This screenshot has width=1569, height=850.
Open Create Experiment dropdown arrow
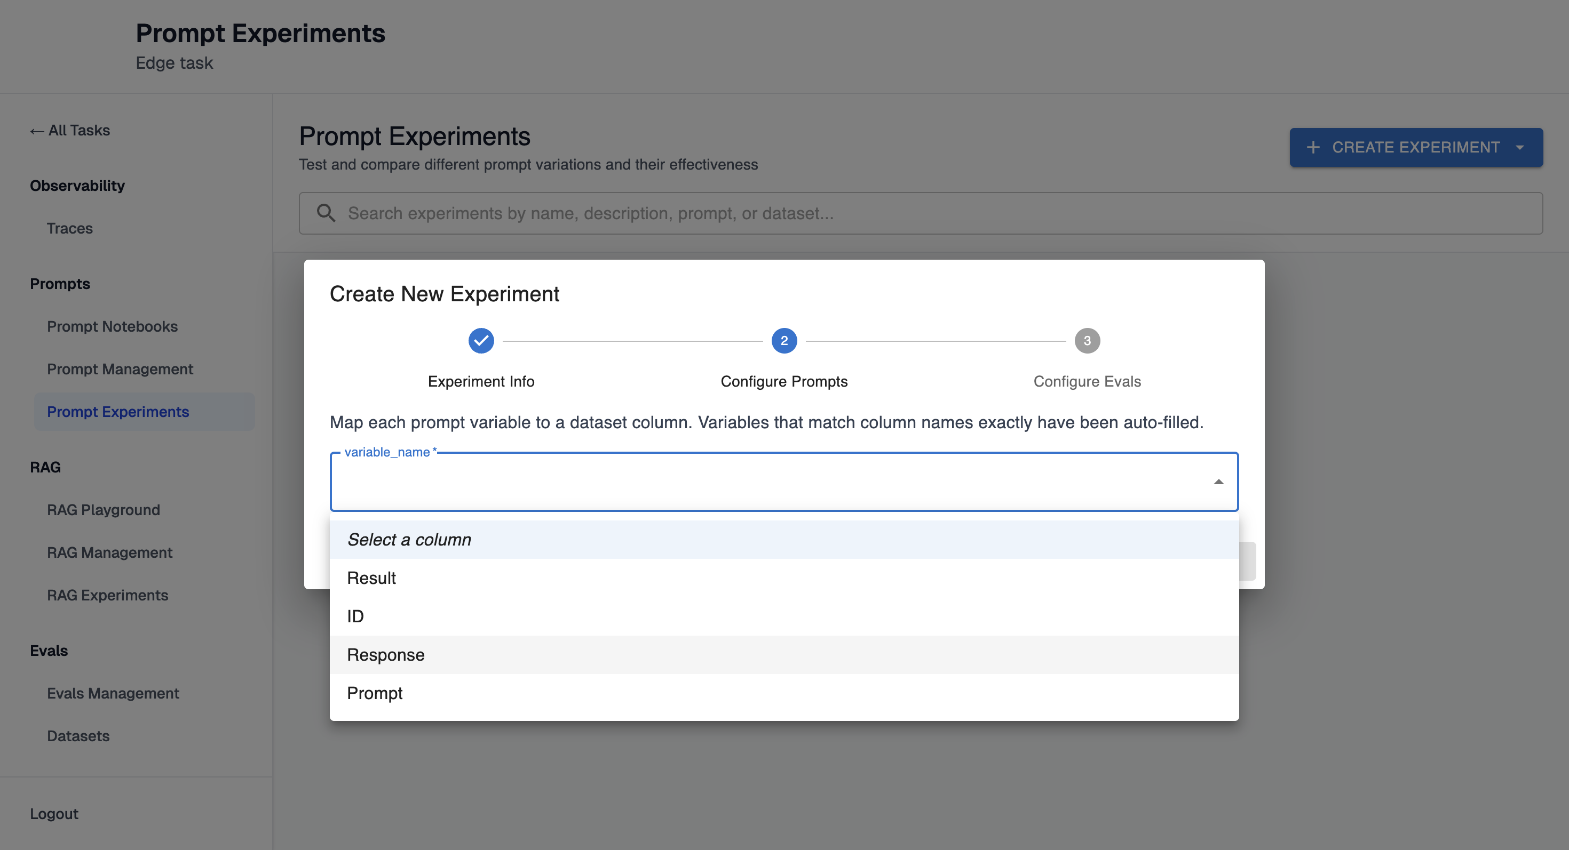pyautogui.click(x=1520, y=147)
